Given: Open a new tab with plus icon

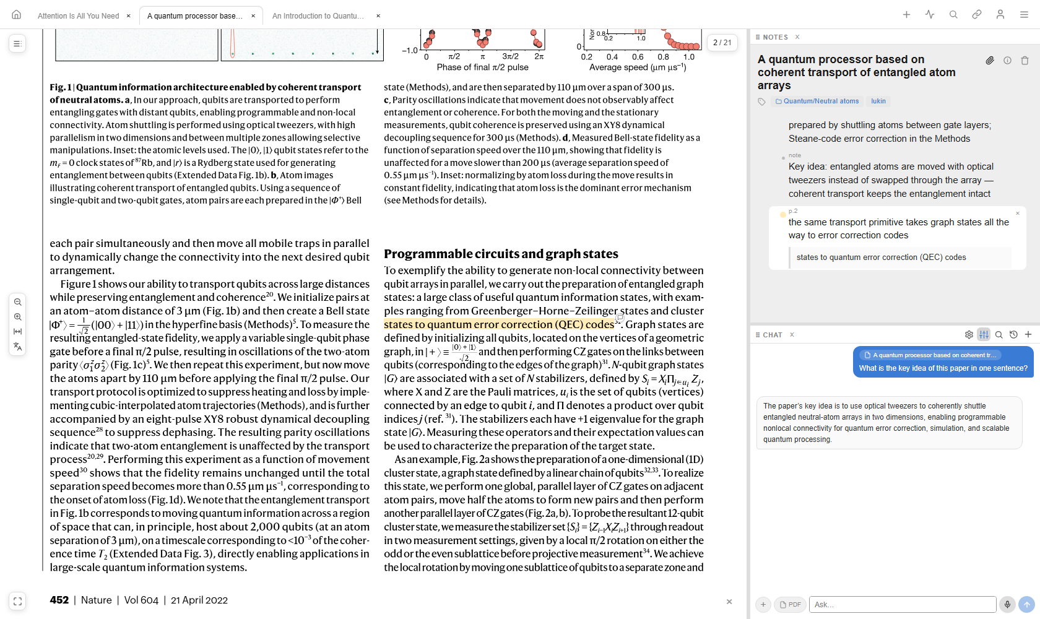Looking at the screenshot, I should (906, 14).
